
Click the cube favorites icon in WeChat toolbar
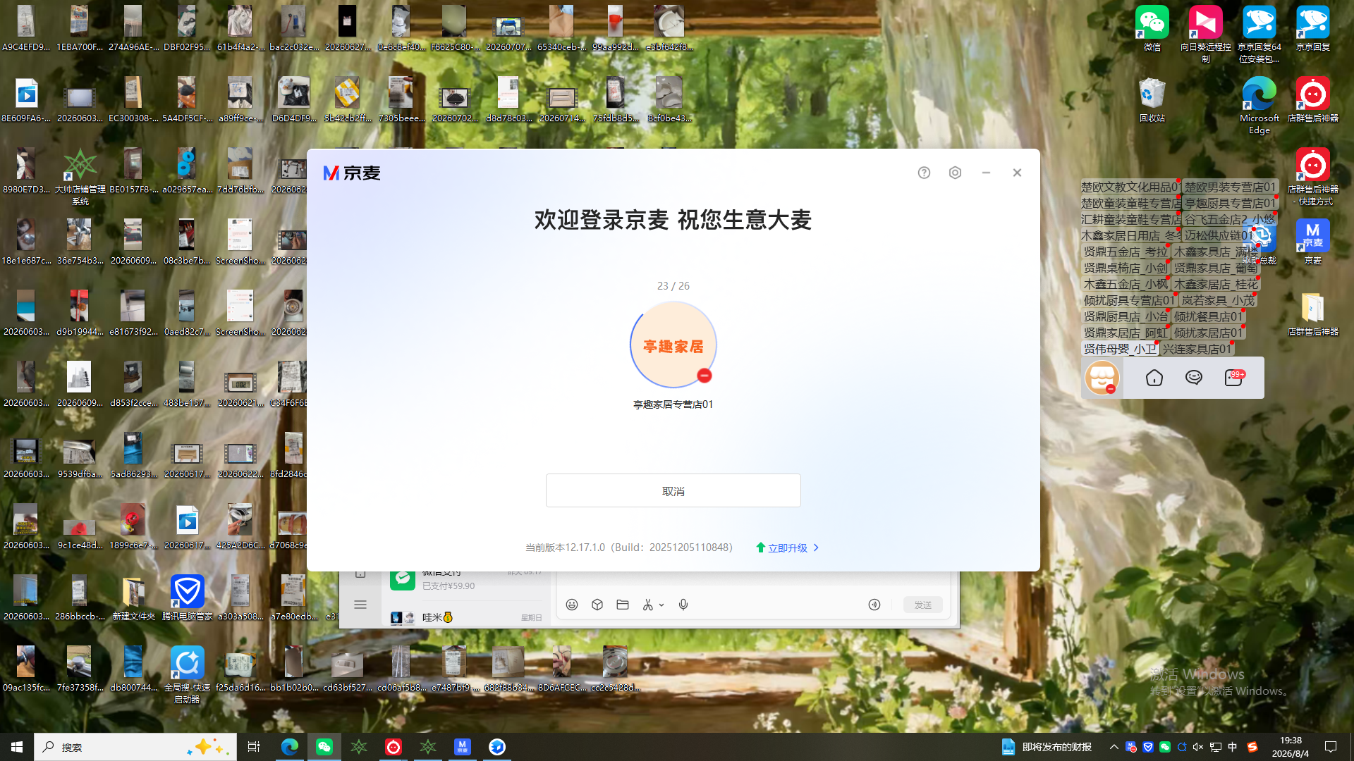[597, 605]
